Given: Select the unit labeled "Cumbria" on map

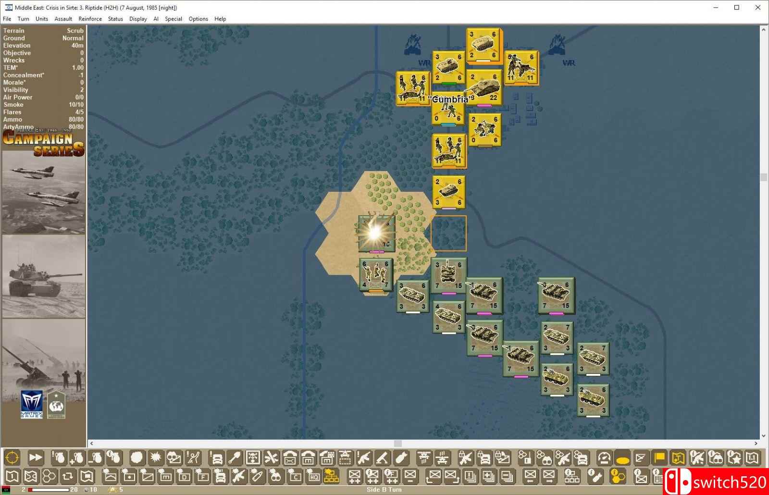Looking at the screenshot, I should coord(448,108).
